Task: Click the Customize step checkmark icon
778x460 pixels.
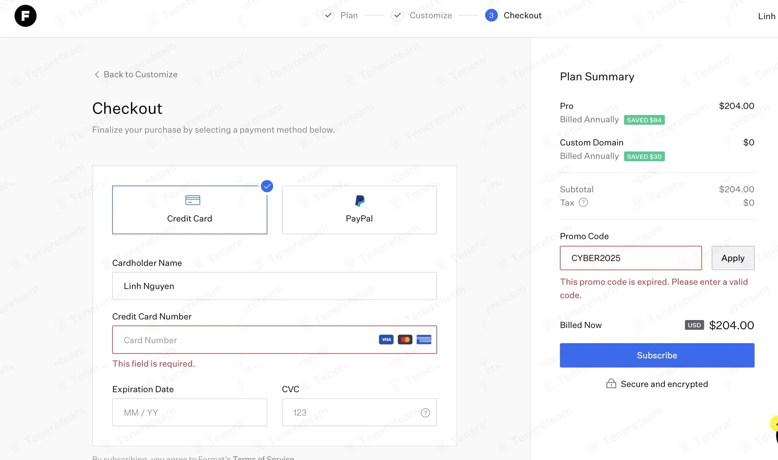Action: coord(397,15)
